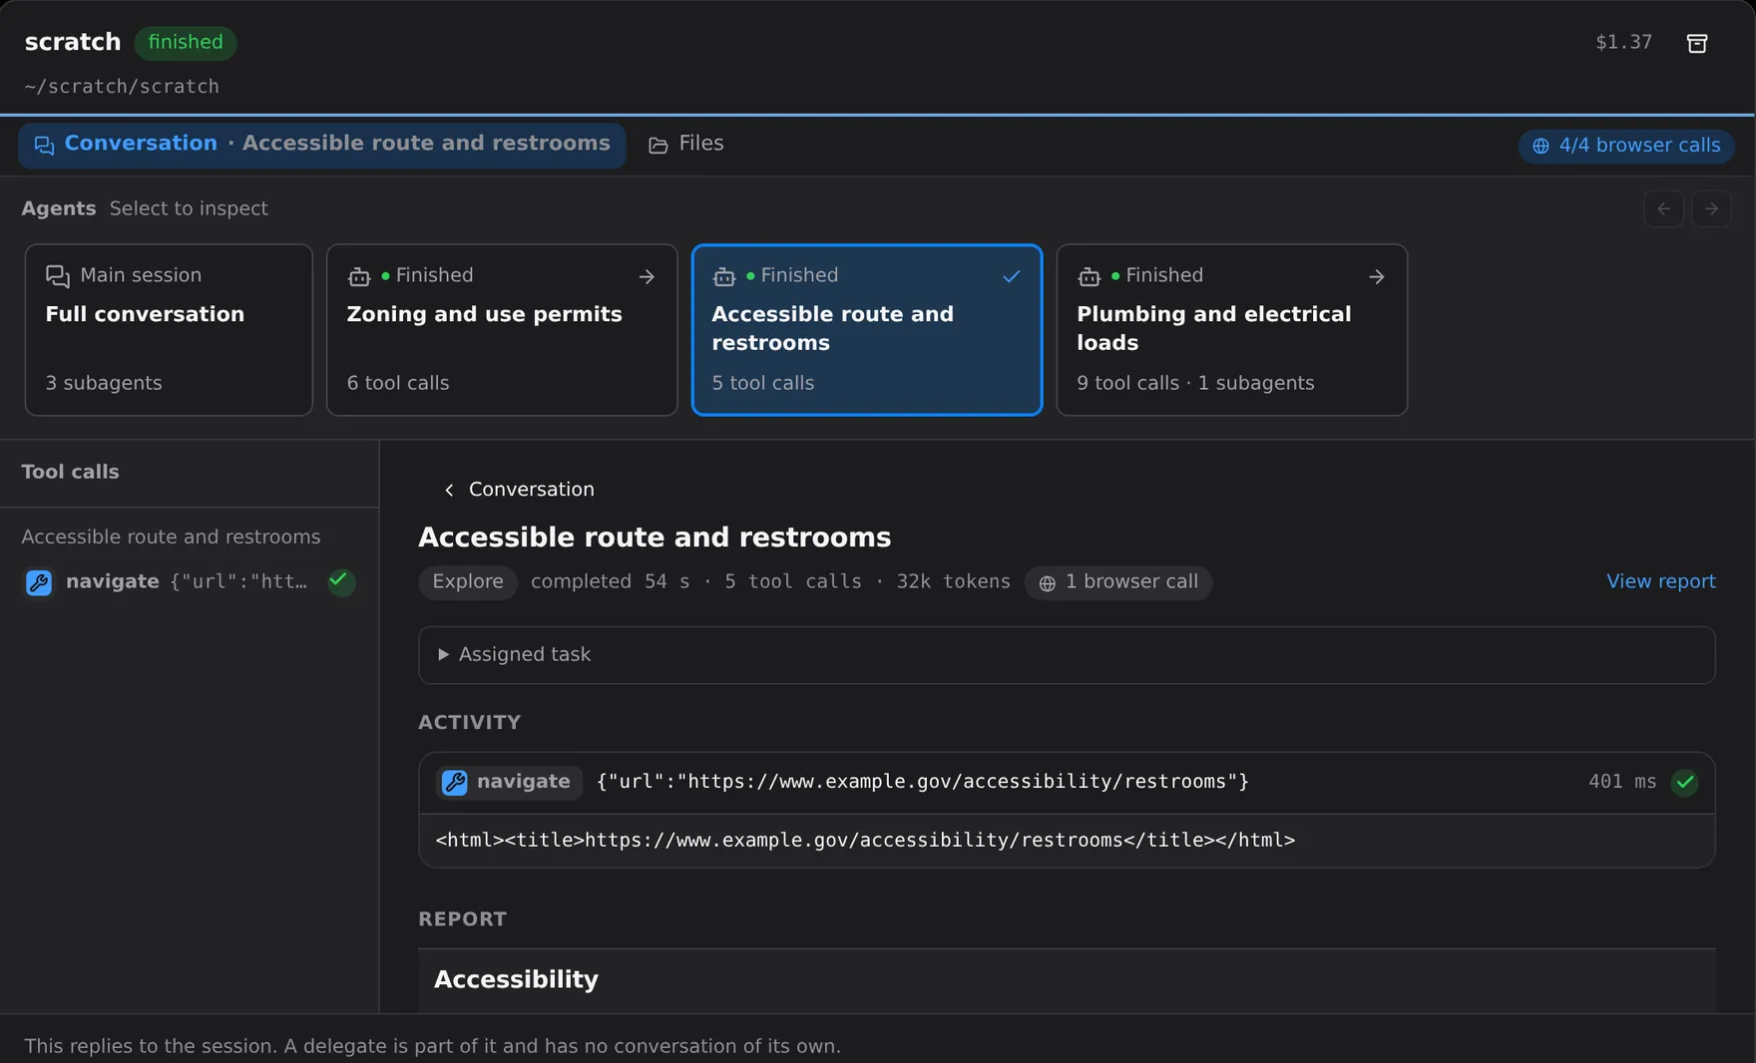Open the View report link
1756x1063 pixels.
point(1660,581)
